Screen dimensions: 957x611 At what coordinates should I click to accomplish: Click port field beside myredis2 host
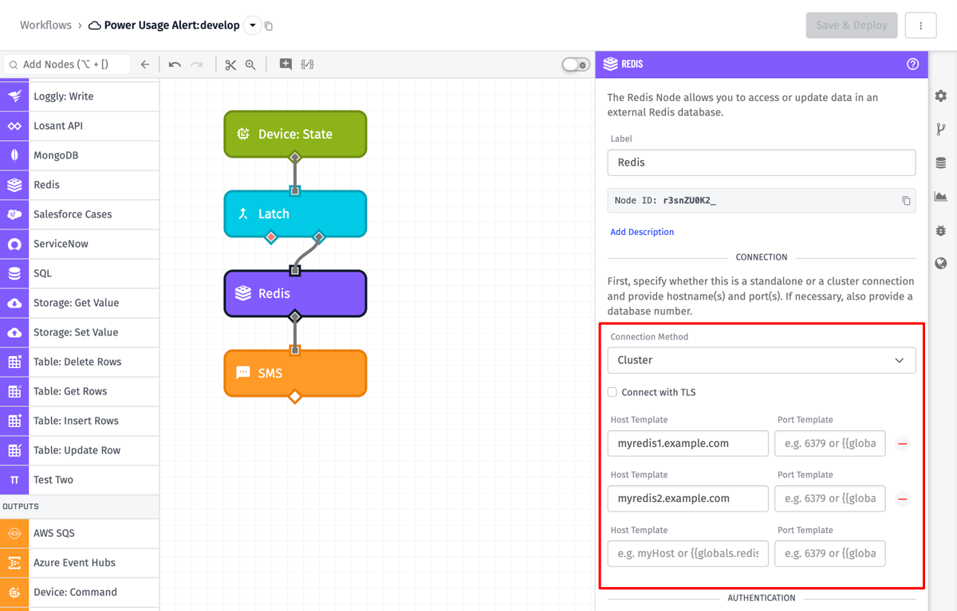[x=830, y=499]
